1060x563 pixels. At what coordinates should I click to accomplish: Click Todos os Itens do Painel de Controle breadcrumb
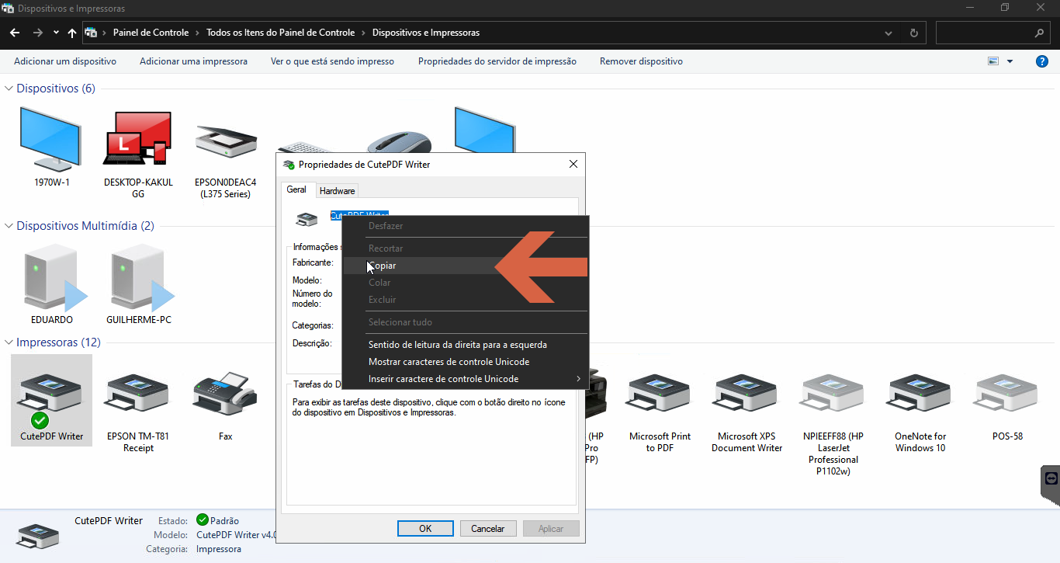[281, 33]
